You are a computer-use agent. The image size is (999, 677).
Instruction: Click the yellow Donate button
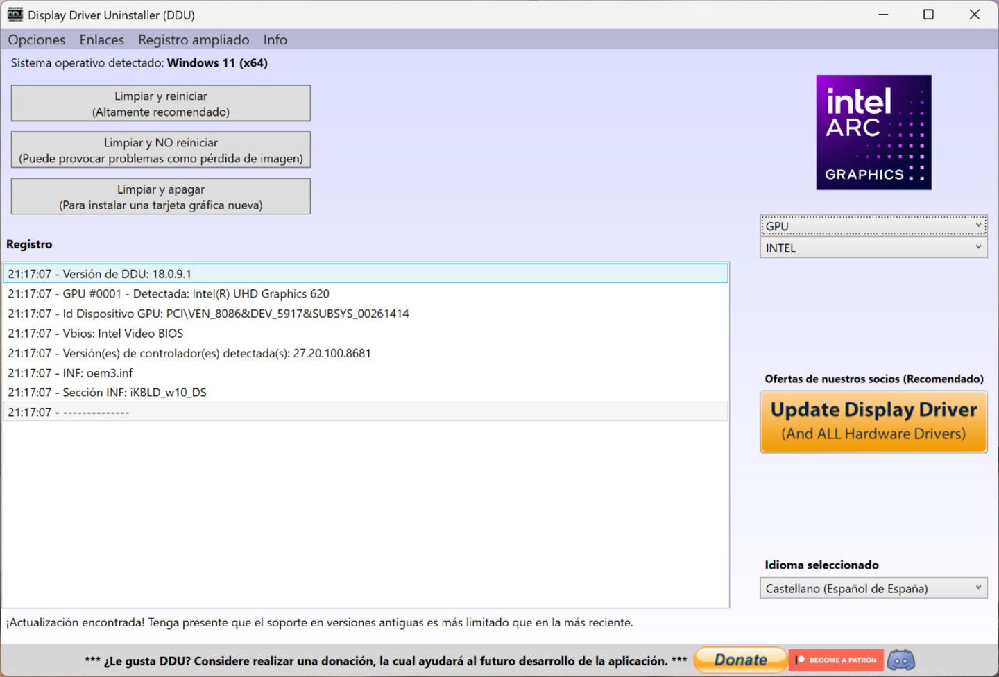740,660
